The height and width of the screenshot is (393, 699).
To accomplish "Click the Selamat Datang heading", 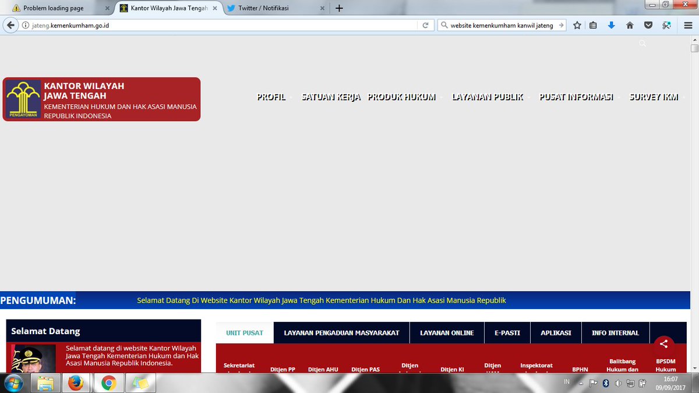I will [x=45, y=331].
